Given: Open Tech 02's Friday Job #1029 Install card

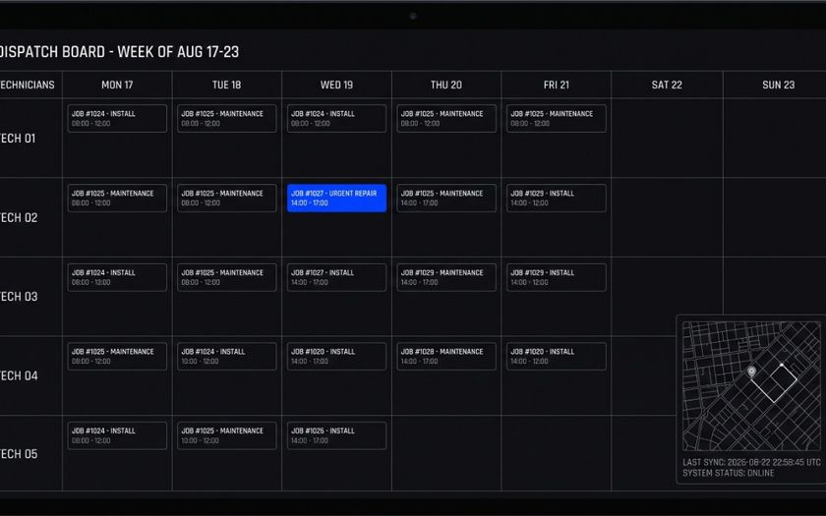Looking at the screenshot, I should tap(557, 198).
